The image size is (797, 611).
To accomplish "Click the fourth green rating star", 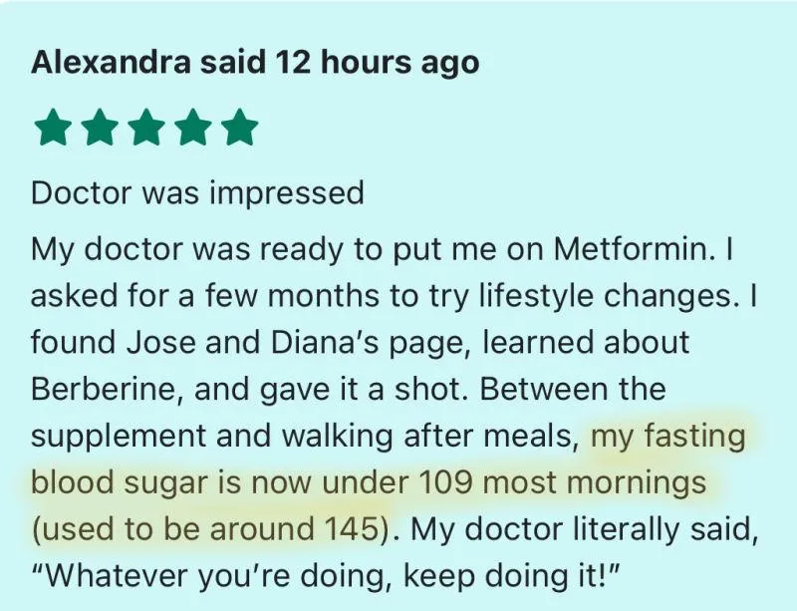I will coord(193,128).
